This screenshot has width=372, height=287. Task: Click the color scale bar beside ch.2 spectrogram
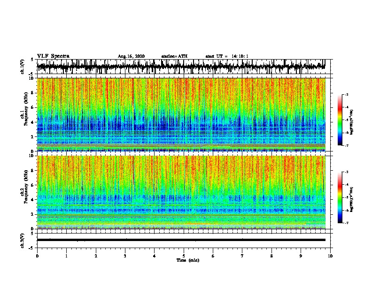click(340, 197)
